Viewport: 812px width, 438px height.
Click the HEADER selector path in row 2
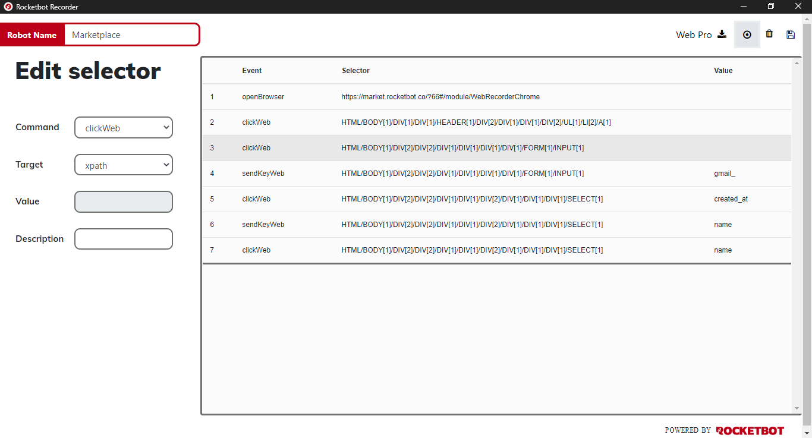pos(476,122)
